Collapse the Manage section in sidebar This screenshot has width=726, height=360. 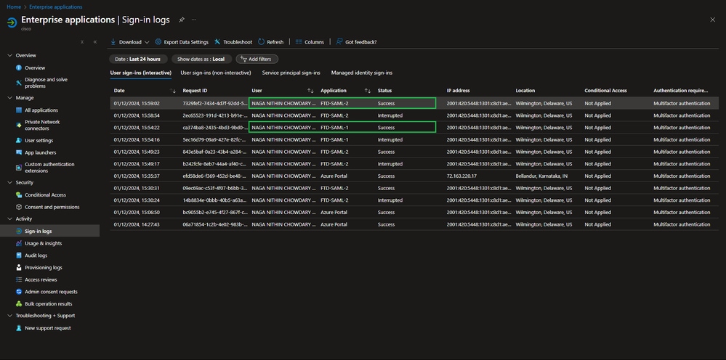(9, 98)
